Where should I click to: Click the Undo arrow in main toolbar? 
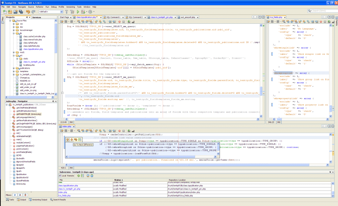click(28, 12)
